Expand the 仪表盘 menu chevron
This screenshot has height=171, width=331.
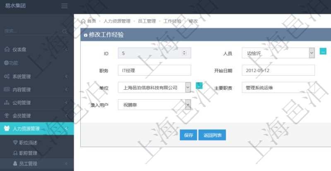pyautogui.click(x=67, y=50)
